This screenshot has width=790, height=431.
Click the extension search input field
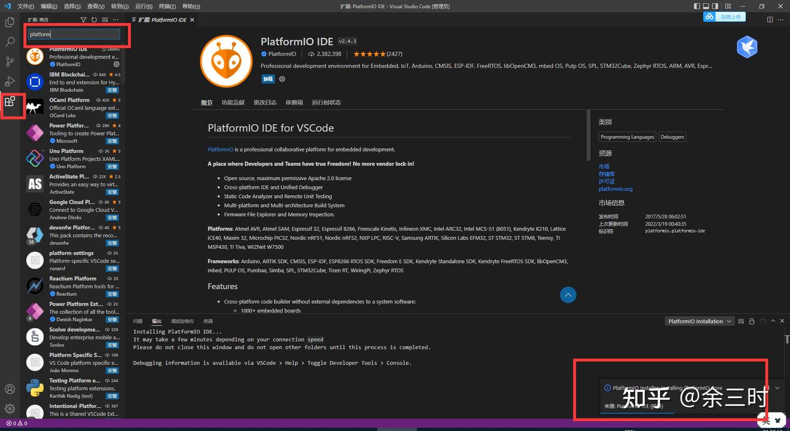tap(75, 34)
